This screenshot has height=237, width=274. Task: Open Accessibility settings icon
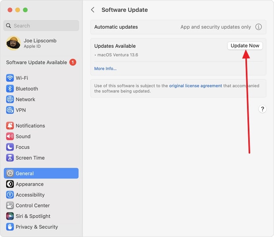(x=10, y=195)
